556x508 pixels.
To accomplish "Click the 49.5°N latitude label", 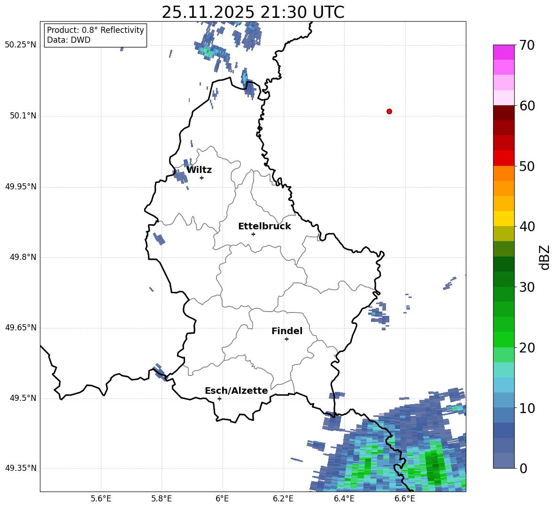I will click(x=23, y=398).
